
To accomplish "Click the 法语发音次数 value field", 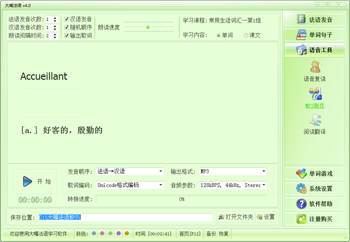I will click(x=49, y=19).
